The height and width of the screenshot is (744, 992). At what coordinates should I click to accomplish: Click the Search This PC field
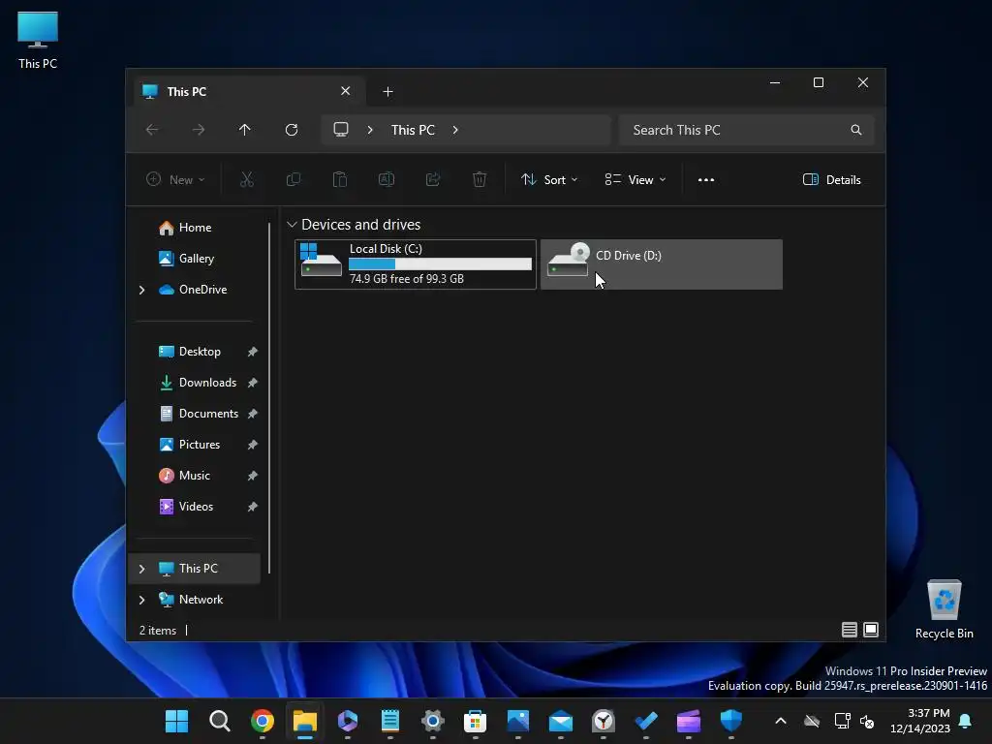click(x=747, y=130)
